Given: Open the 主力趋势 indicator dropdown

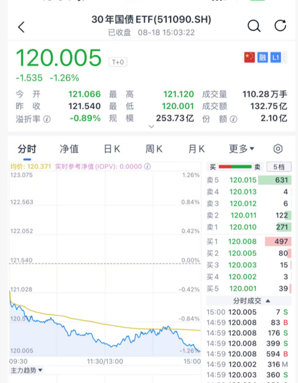Looking at the screenshot, I should point(26,370).
